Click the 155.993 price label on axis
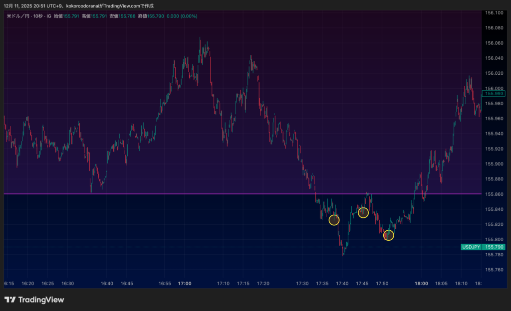Viewport: 511px width, 311px height. click(x=493, y=94)
